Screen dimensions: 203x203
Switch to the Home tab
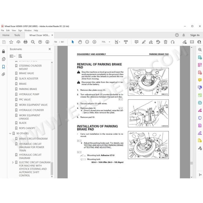coord(6,35)
